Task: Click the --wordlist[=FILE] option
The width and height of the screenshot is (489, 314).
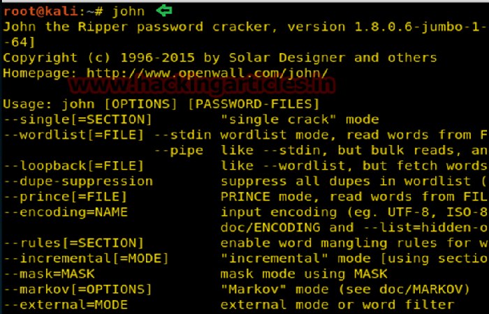Action: (x=73, y=135)
